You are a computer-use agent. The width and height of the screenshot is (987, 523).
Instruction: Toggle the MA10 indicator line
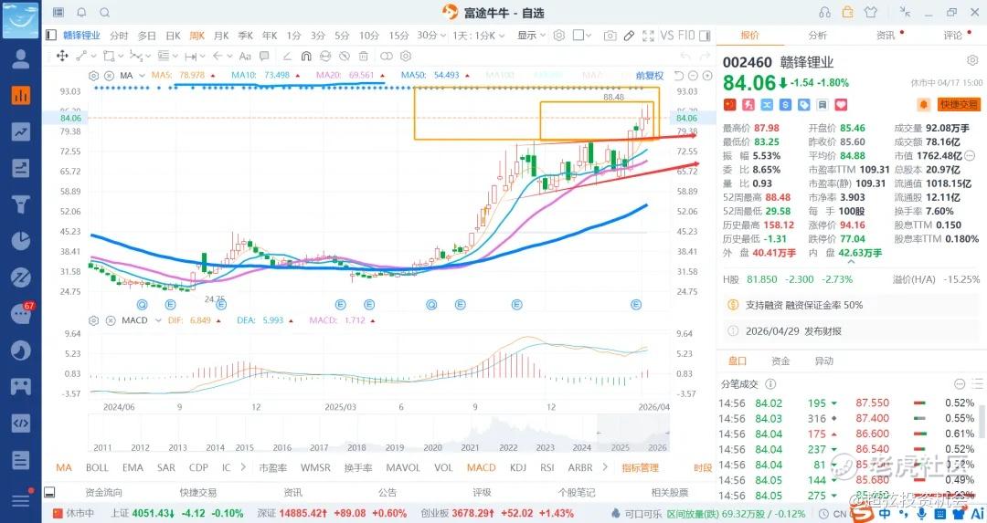pyautogui.click(x=265, y=76)
